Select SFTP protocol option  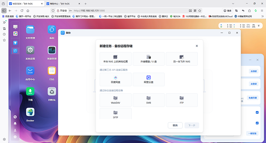pos(115,114)
